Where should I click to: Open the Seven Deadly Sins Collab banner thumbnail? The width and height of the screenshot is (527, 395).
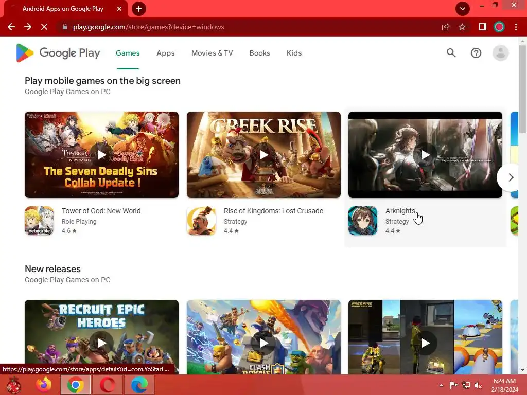101,155
